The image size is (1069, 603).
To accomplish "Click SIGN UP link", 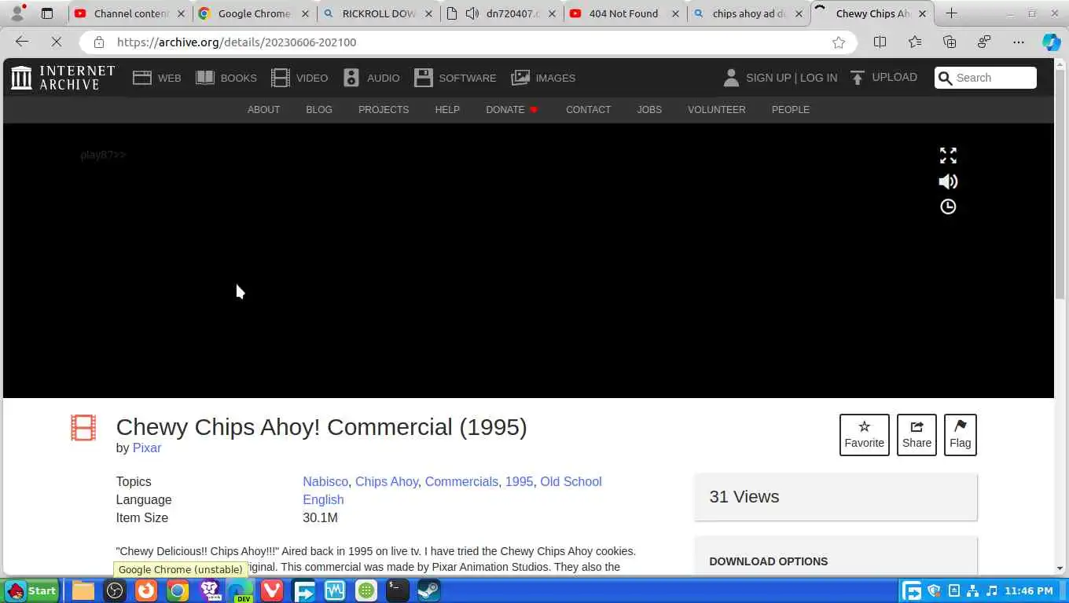I will 768,78.
